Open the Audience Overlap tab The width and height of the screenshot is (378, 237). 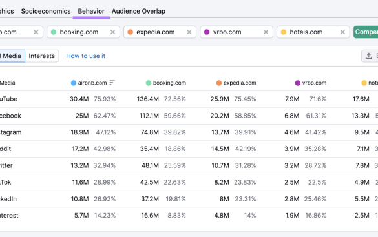138,12
